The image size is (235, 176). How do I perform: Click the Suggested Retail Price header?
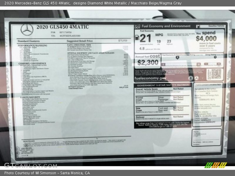tap(80, 41)
